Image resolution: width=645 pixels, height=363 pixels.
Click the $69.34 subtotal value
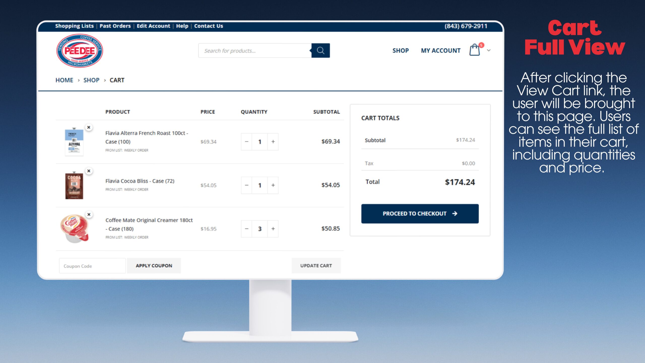(x=331, y=141)
